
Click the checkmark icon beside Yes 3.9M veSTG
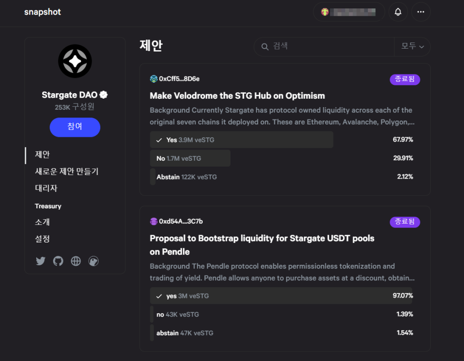point(159,140)
